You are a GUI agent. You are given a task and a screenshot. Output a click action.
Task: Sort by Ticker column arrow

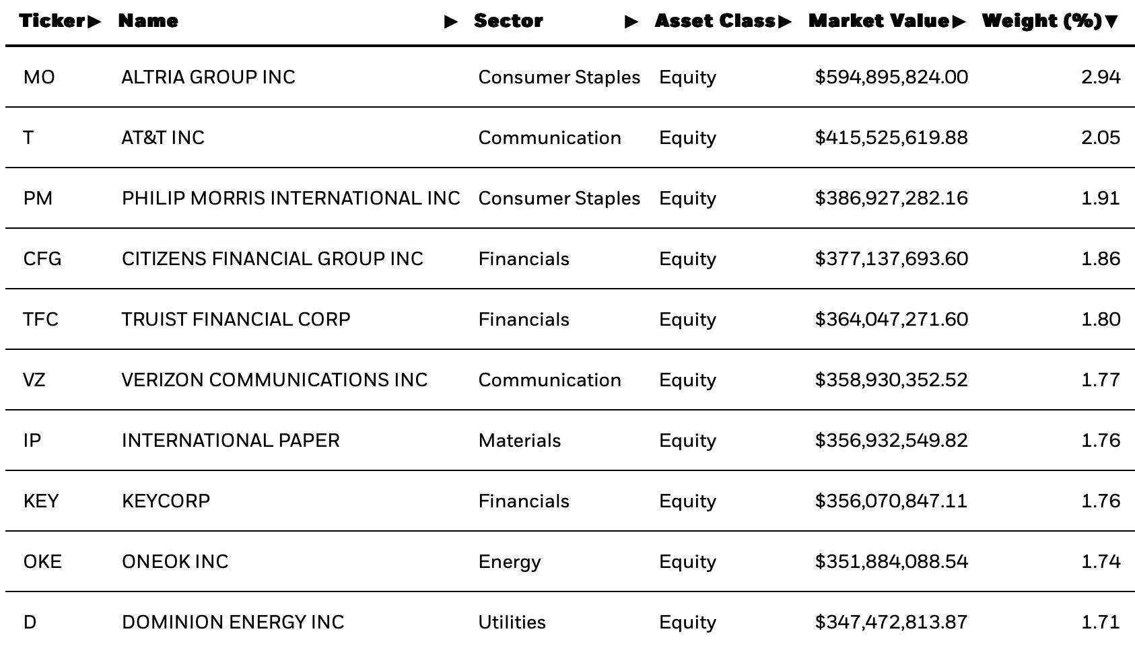point(94,22)
